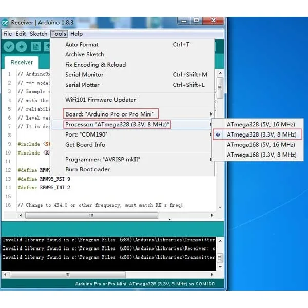Switch to the Receiver sketch tab

[22, 62]
